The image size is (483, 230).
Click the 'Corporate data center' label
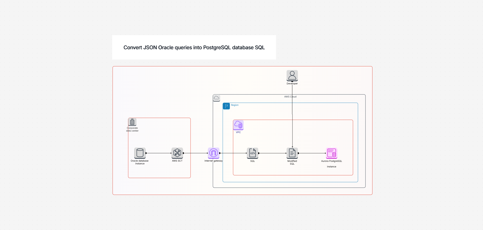coord(132,130)
